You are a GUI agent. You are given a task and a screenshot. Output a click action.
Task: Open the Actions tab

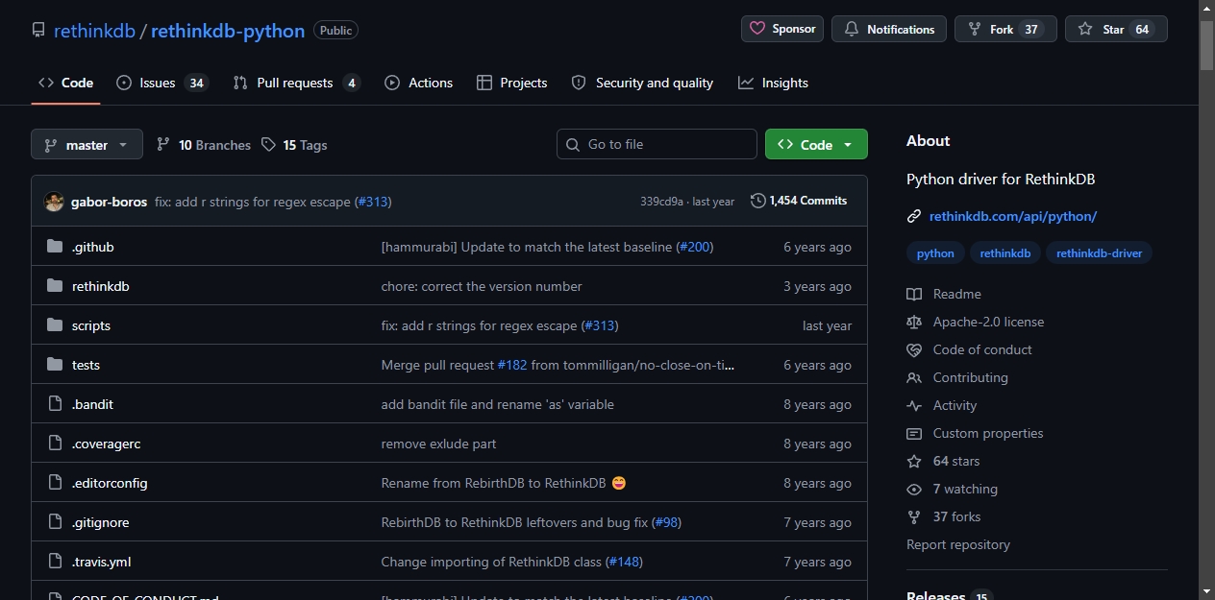[x=418, y=83]
